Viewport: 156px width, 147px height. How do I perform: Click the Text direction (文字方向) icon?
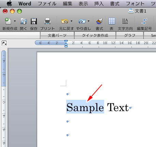point(125,21)
